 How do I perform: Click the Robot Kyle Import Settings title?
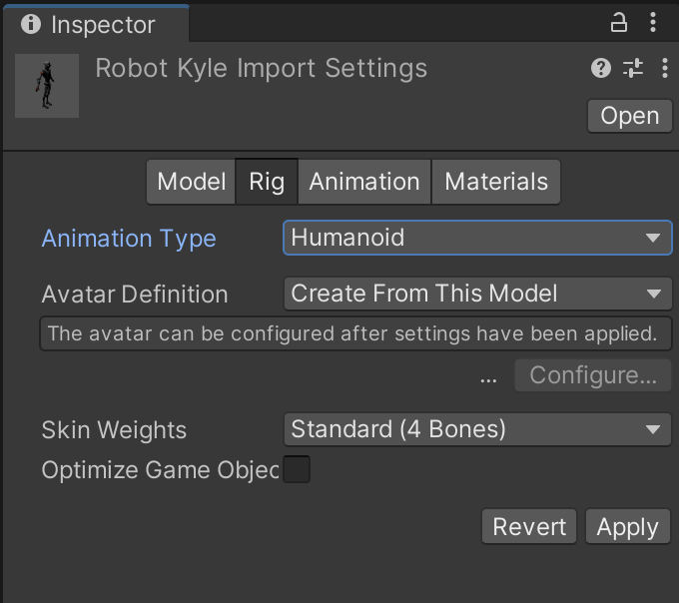tap(262, 69)
